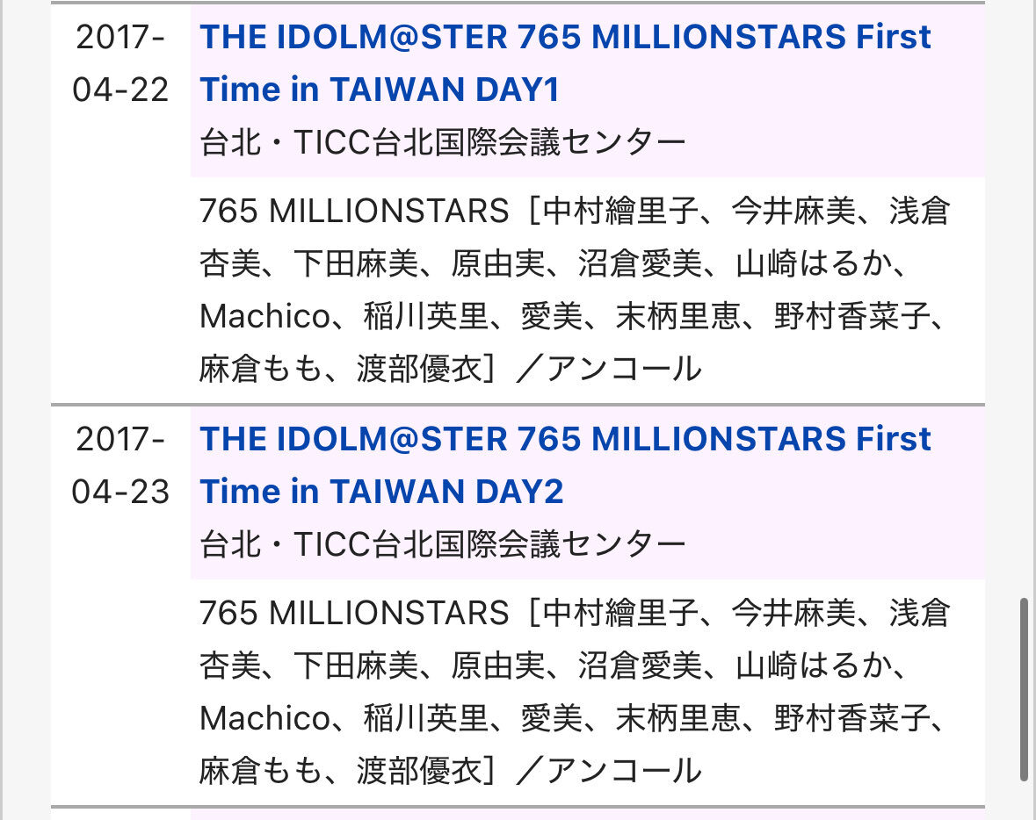Image resolution: width=1036 pixels, height=820 pixels.
Task: Select the 2017-04-23 date cell
Action: (x=120, y=464)
